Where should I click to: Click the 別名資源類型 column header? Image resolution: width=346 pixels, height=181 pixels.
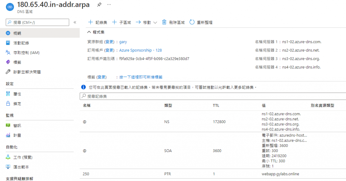tap(322, 105)
